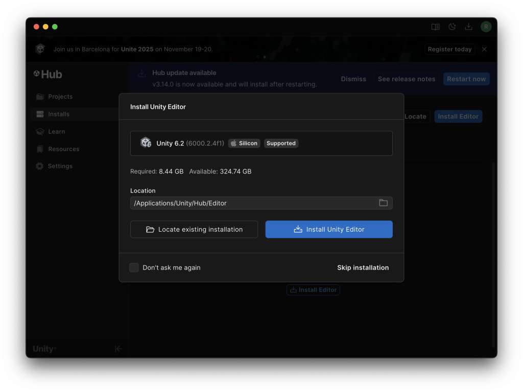Open See release notes

406,79
